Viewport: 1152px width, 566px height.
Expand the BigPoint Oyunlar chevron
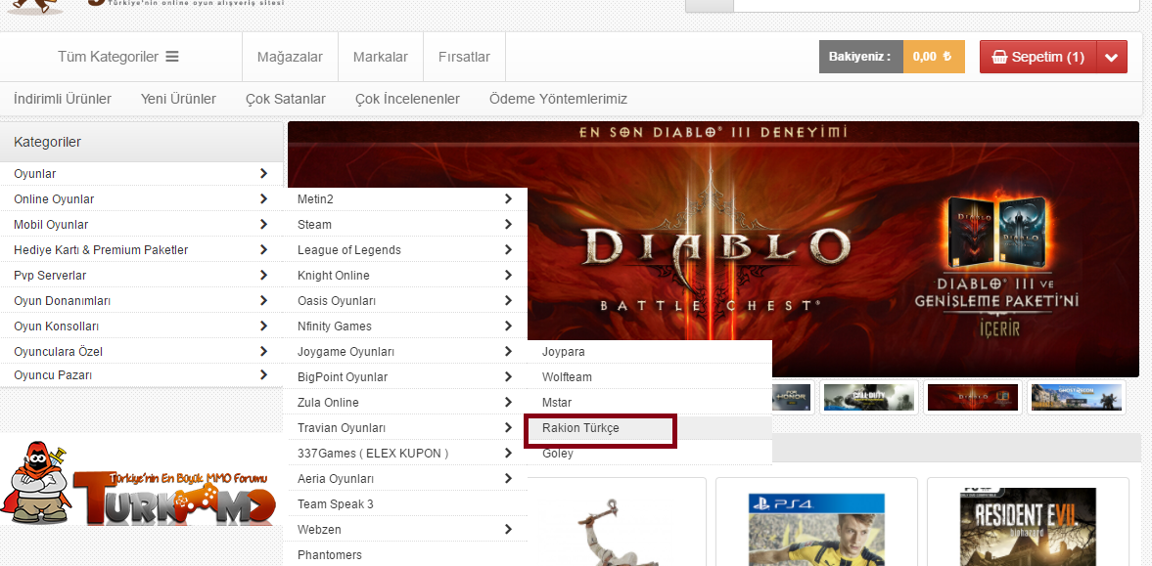(508, 377)
